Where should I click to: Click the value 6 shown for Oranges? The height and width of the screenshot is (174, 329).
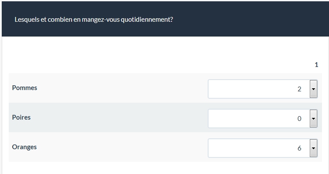coord(299,148)
